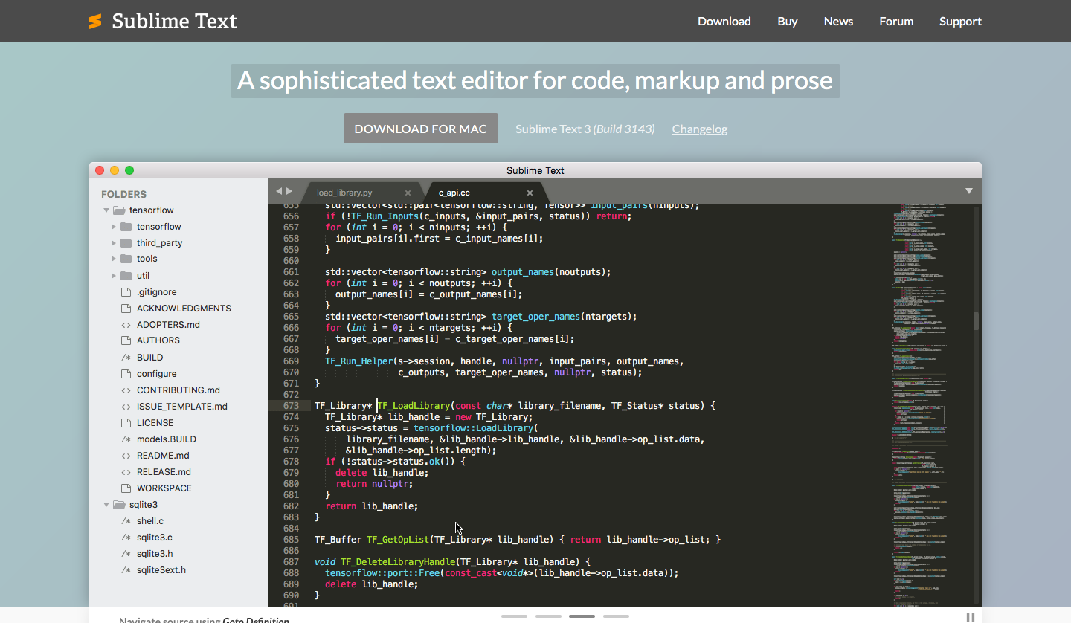Open the Changelog link
Image resolution: width=1071 pixels, height=623 pixels.
point(699,129)
